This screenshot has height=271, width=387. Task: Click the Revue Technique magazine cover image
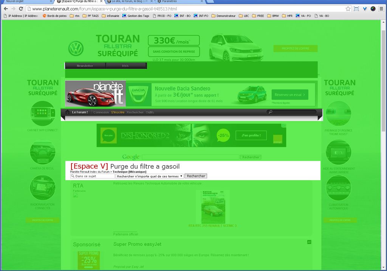click(x=213, y=207)
